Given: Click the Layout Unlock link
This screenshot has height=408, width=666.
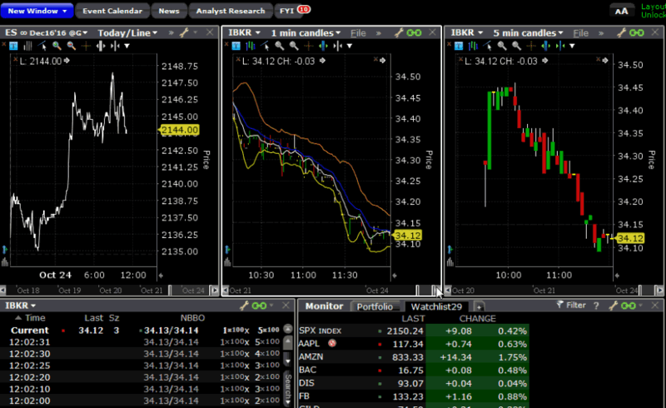Looking at the screenshot, I should click(x=654, y=11).
